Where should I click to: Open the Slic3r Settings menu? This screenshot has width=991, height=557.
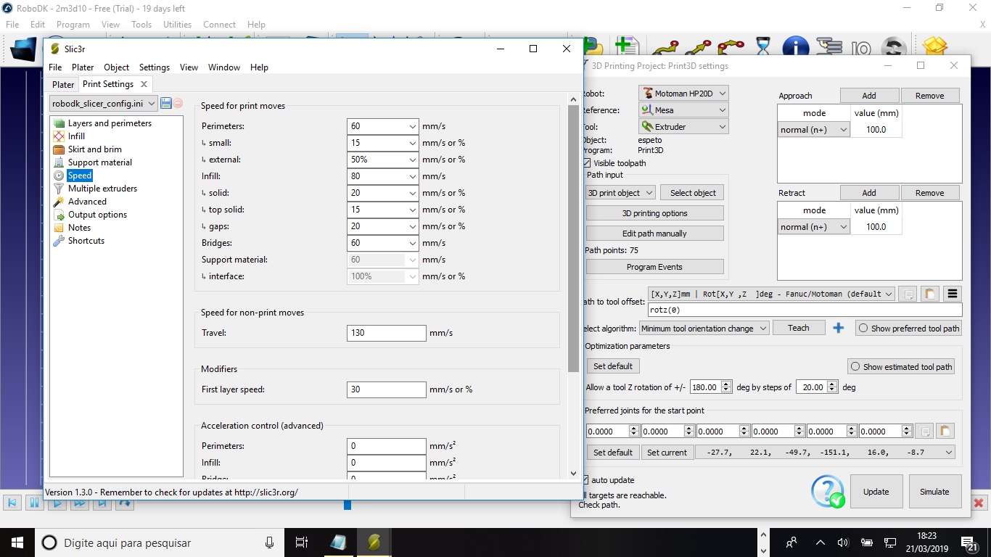(x=155, y=67)
